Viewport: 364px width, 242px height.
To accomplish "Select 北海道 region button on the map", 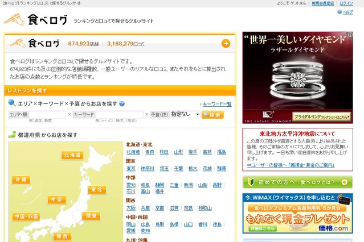I will [x=72, y=155].
